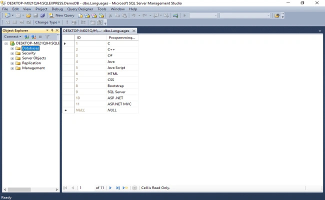Expand the Server Objects folder node
The height and width of the screenshot is (200, 325).
coord(12,58)
